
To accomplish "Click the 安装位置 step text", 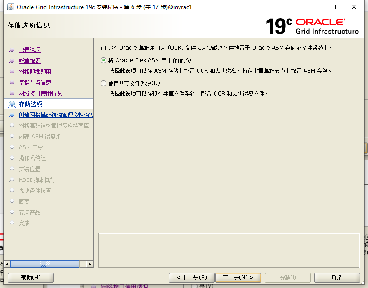I will (29, 169).
